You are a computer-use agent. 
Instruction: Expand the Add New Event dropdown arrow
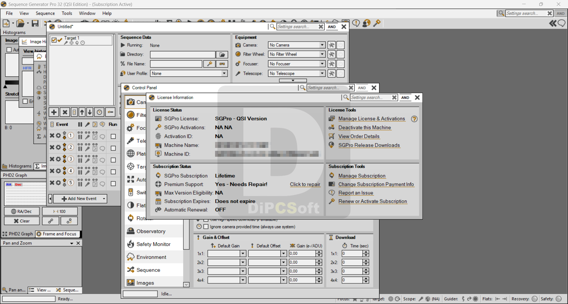tap(104, 199)
